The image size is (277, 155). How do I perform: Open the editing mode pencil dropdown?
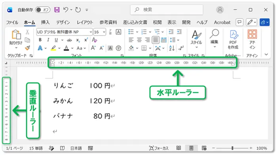pyautogui.click(x=251, y=22)
